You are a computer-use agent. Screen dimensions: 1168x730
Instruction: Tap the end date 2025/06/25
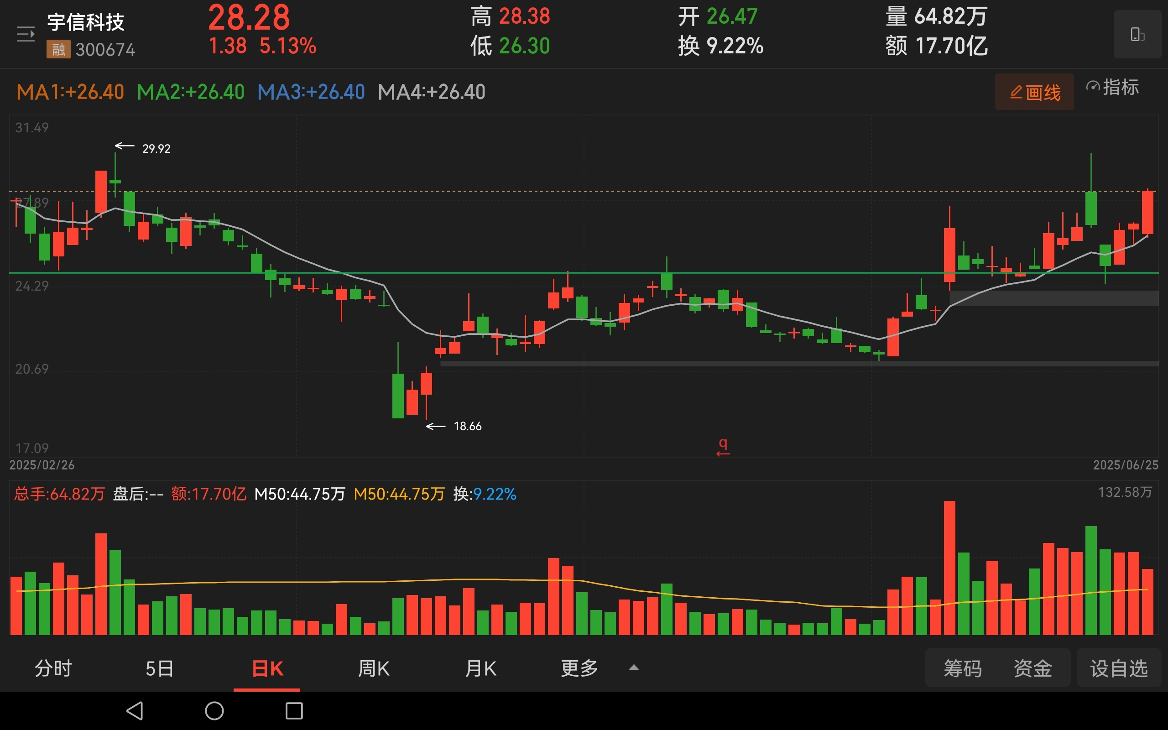[x=1126, y=465]
